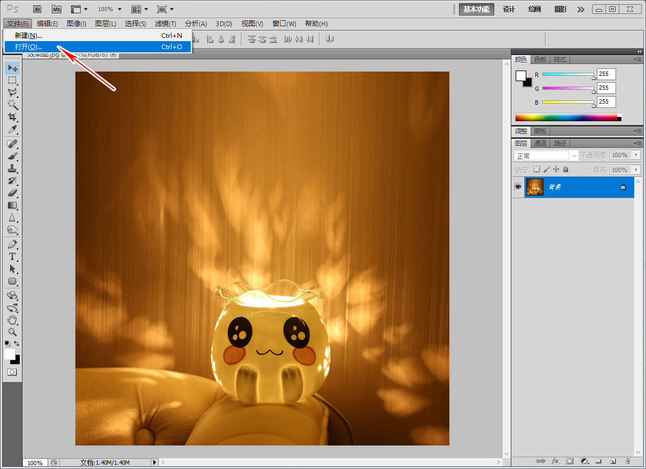Open the 文件(F) menu
Viewport: 646px width, 469px height.
[18, 24]
